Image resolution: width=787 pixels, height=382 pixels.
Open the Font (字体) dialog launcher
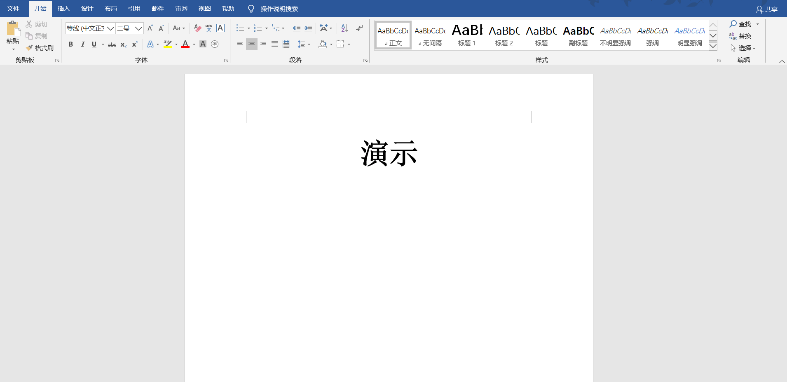pos(226,61)
